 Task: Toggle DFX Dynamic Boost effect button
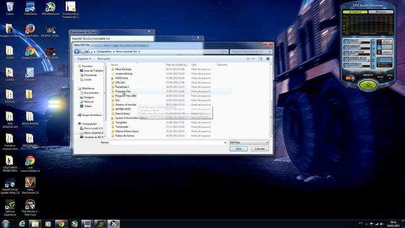(346, 59)
